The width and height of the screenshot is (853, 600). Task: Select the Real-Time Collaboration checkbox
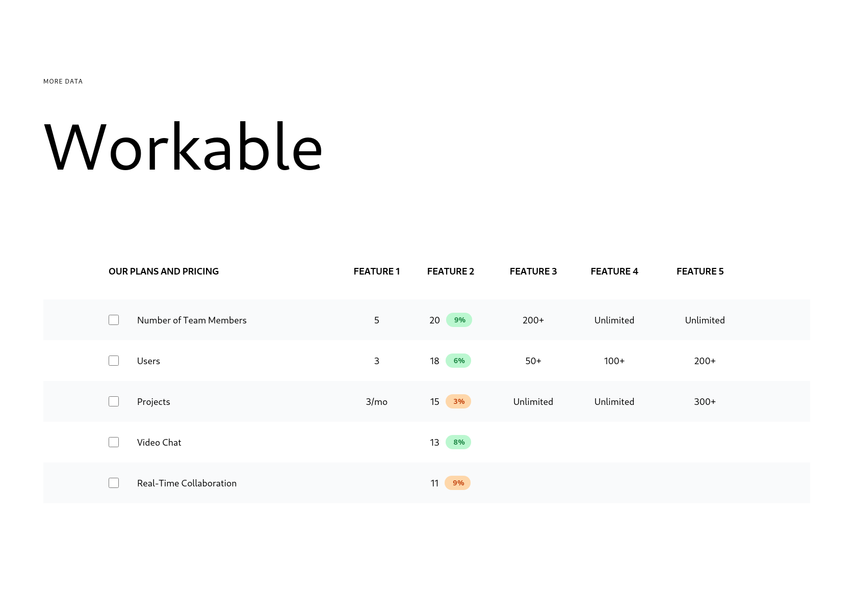[114, 483]
